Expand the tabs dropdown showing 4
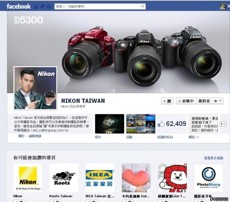This screenshot has height=202, width=230. [223, 124]
